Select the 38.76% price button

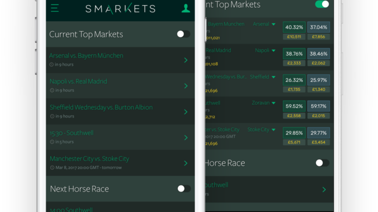294,53
